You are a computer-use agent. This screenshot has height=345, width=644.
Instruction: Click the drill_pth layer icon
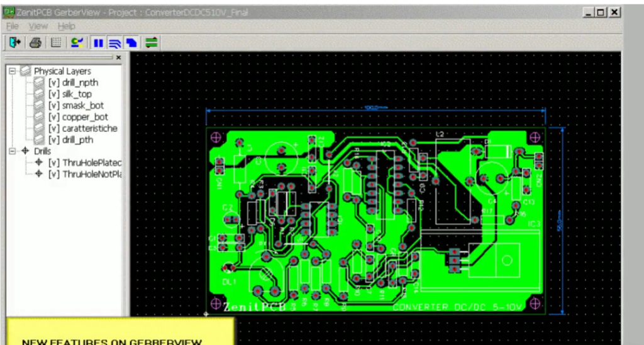tap(39, 140)
